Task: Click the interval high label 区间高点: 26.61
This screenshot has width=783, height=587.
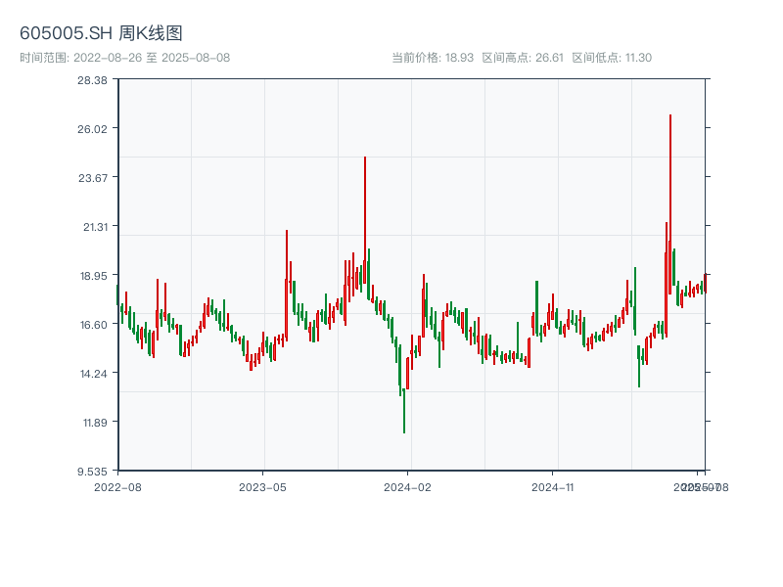Action: 523,58
